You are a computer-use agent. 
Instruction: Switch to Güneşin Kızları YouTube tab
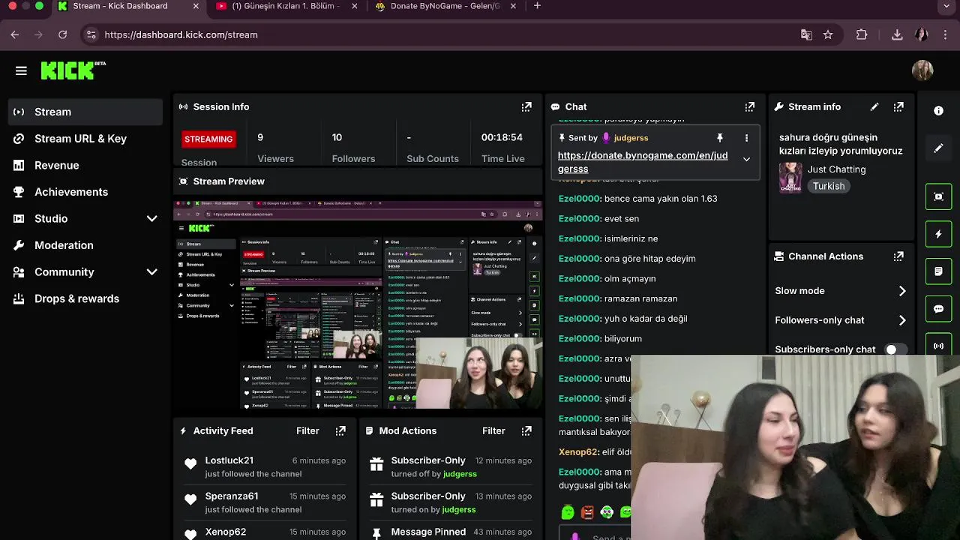click(x=287, y=6)
